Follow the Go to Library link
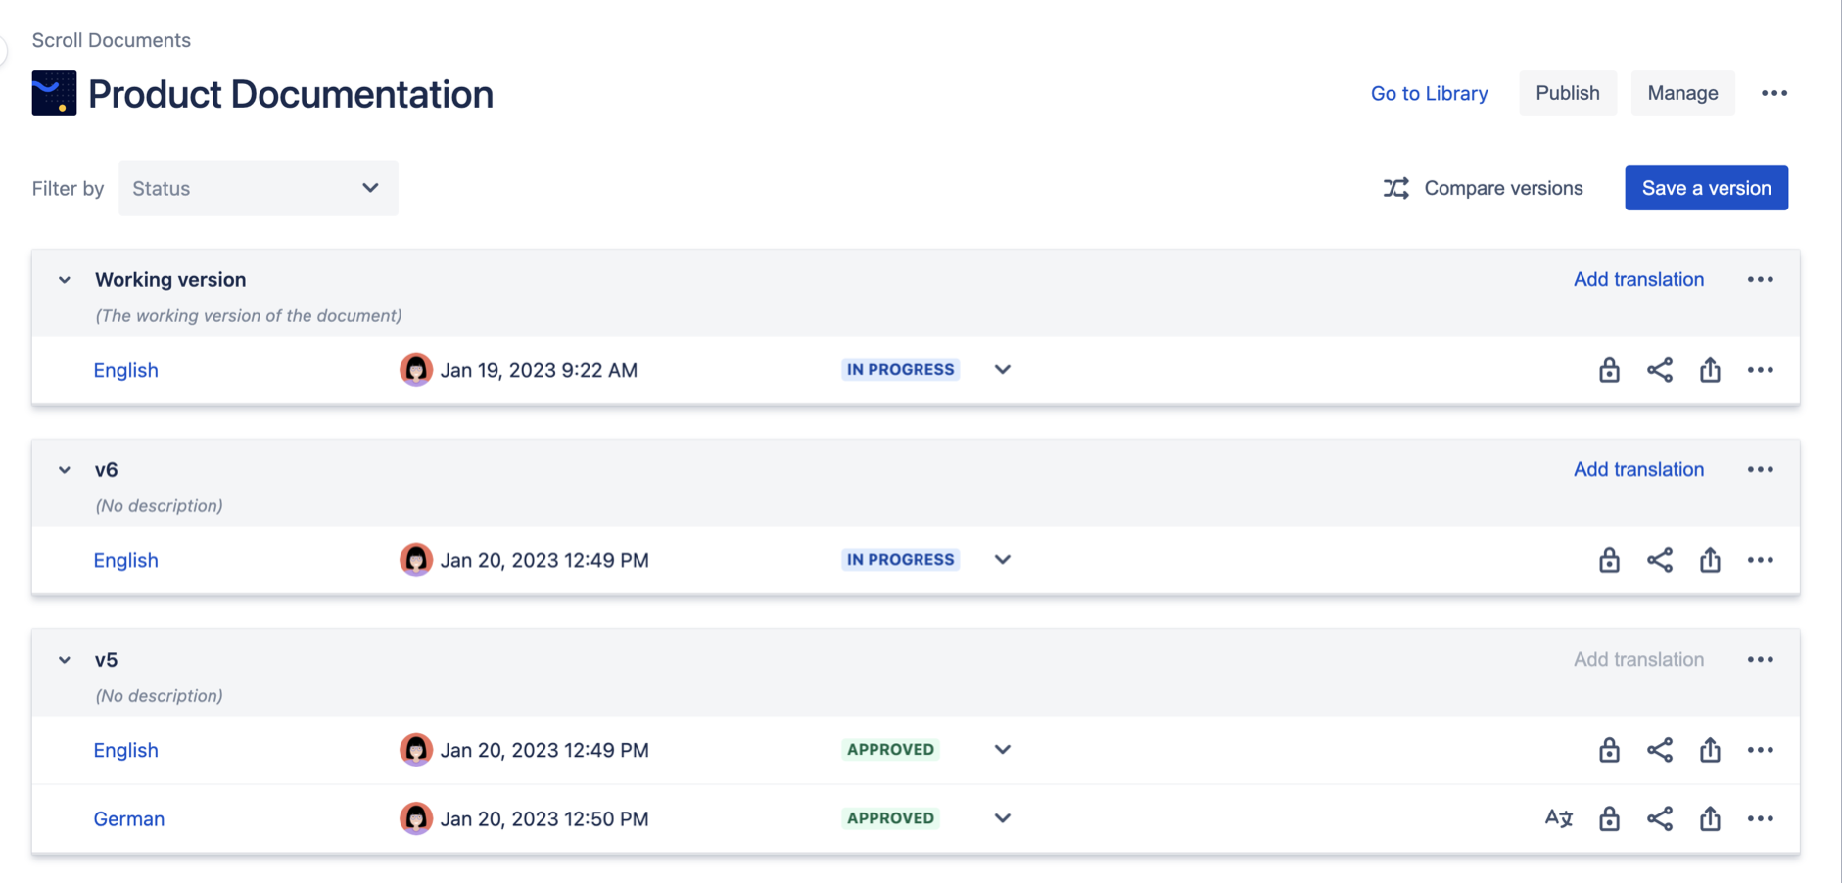The image size is (1842, 883). [x=1429, y=93]
